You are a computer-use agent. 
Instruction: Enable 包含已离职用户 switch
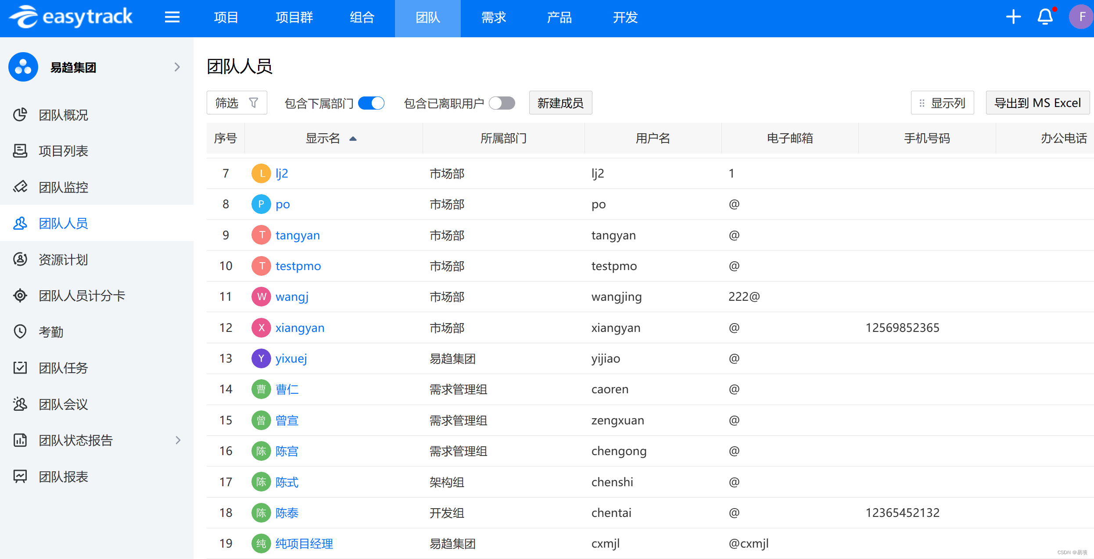502,103
